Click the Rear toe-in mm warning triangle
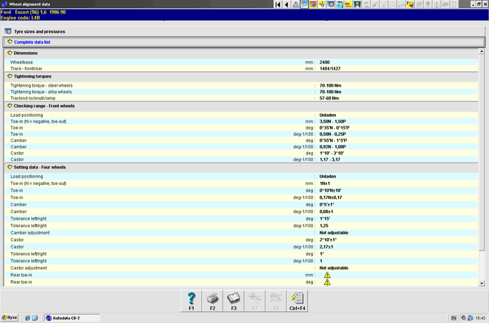 coord(327,275)
